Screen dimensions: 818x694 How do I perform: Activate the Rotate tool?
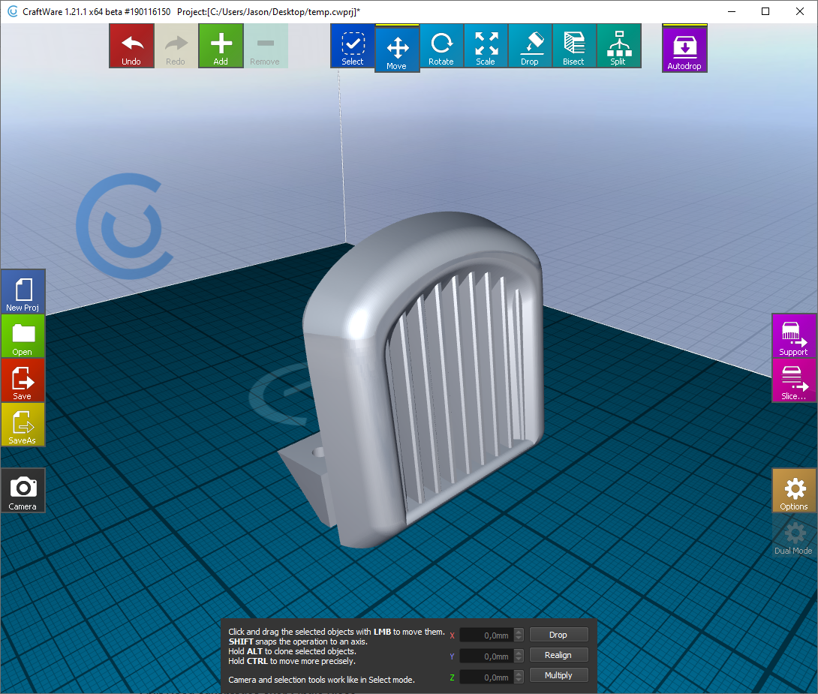(x=441, y=46)
